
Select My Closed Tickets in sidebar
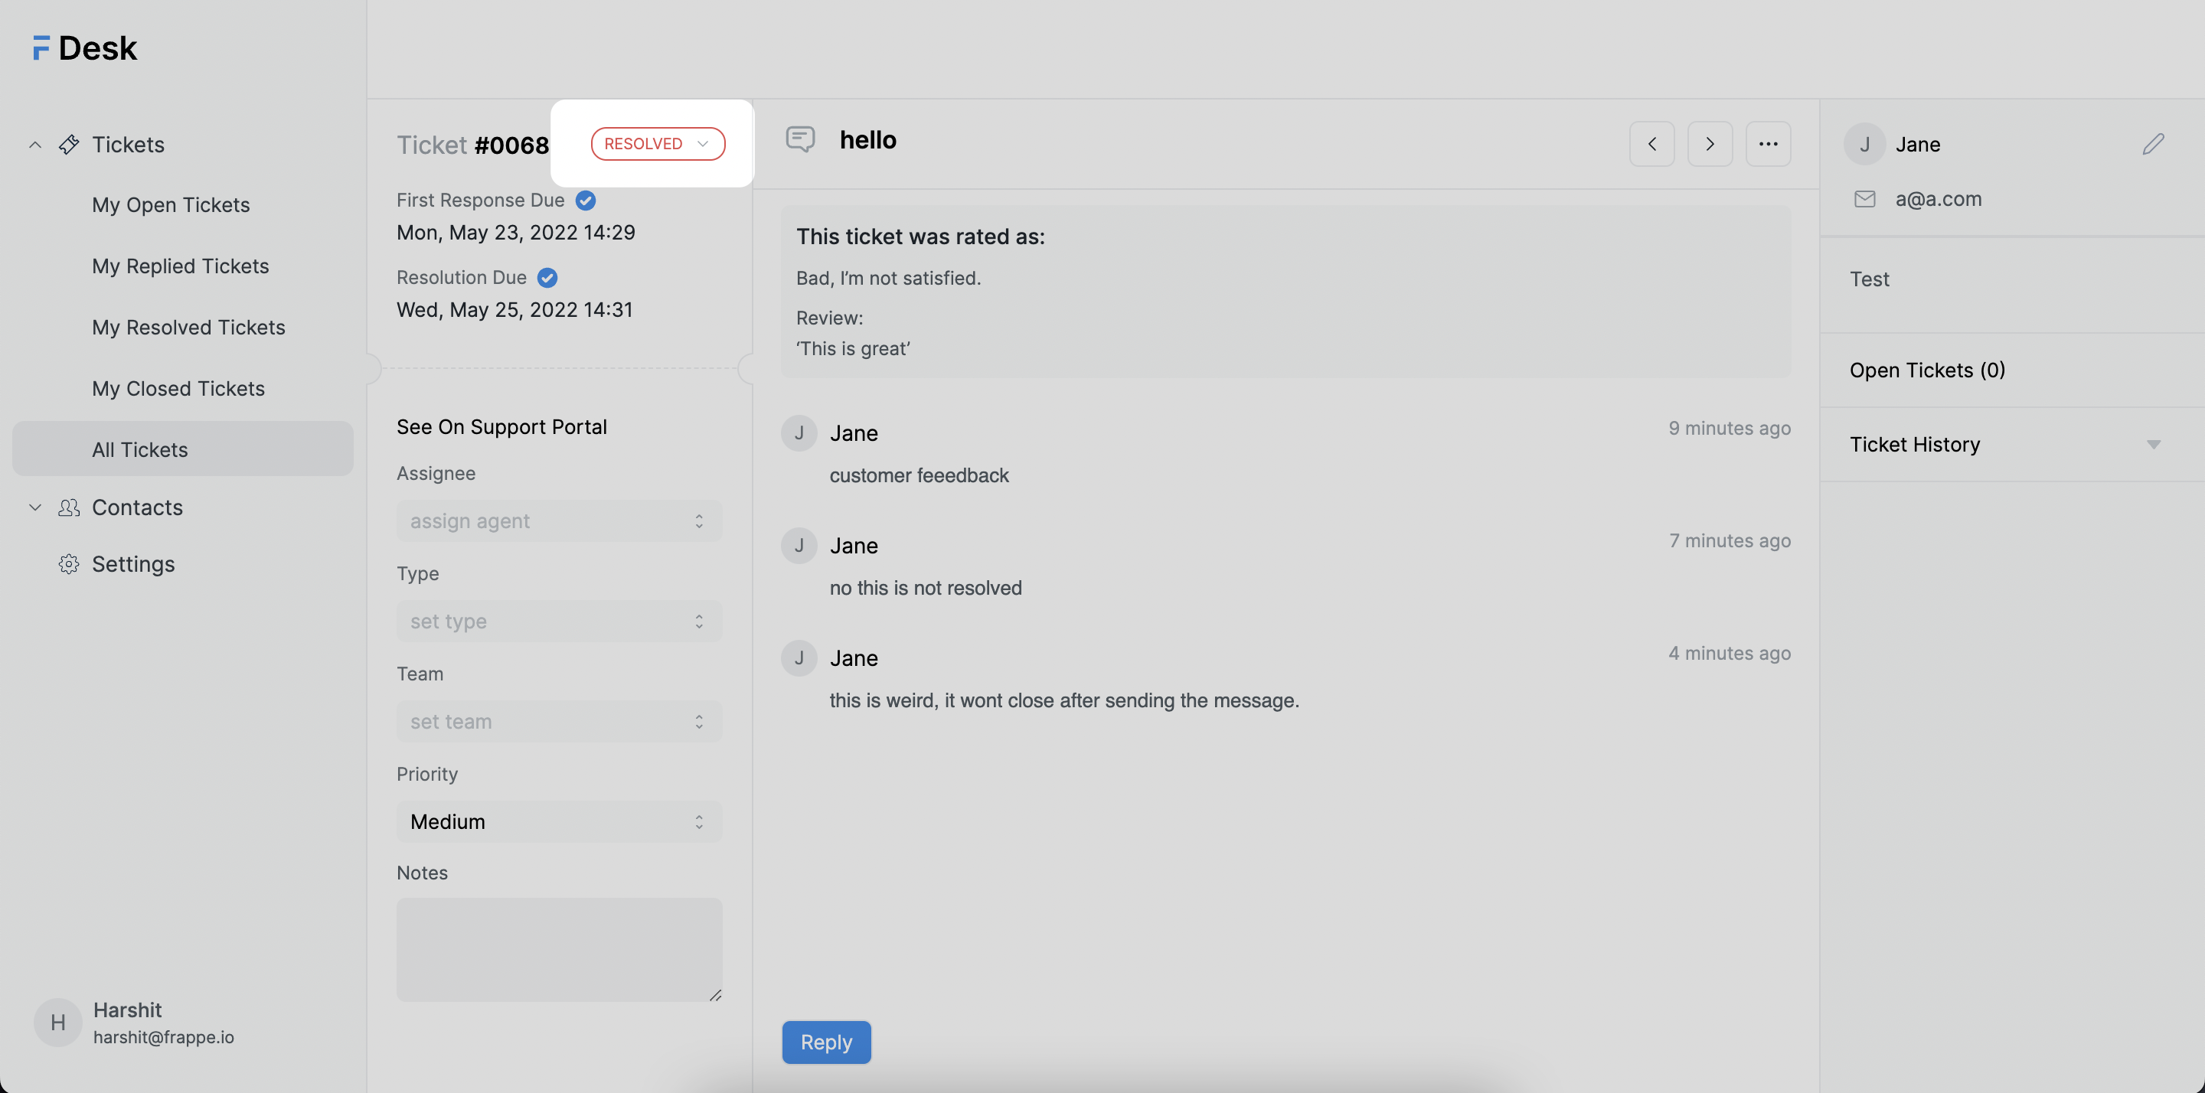pyautogui.click(x=178, y=389)
